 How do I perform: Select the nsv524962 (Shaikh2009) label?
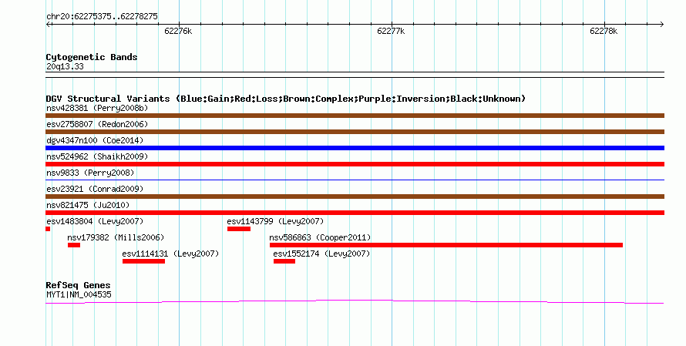[x=97, y=156]
